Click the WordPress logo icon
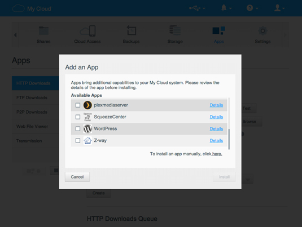This screenshot has width=302, height=227. point(87,128)
